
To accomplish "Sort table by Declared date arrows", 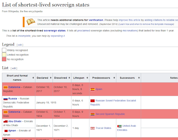I will click(51, 78).
